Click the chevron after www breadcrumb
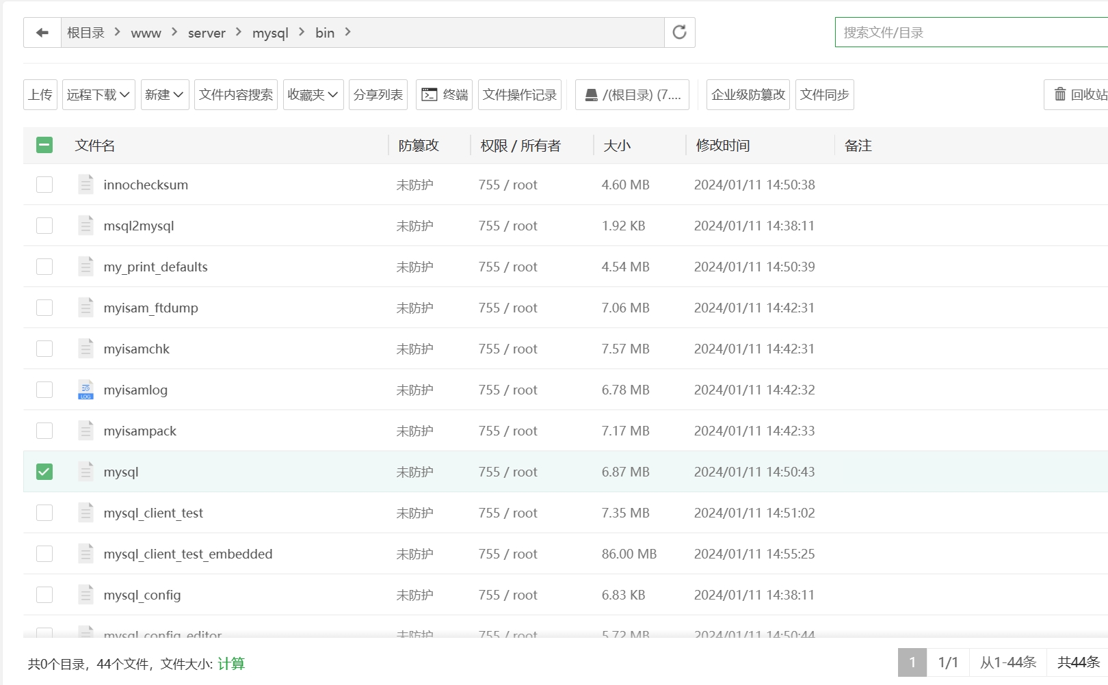Image resolution: width=1108 pixels, height=685 pixels. (174, 32)
